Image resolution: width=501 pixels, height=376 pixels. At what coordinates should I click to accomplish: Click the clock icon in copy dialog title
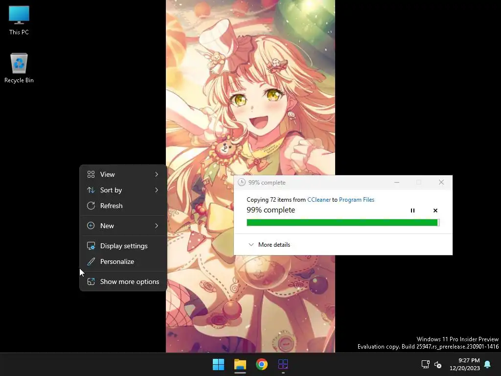tap(242, 182)
